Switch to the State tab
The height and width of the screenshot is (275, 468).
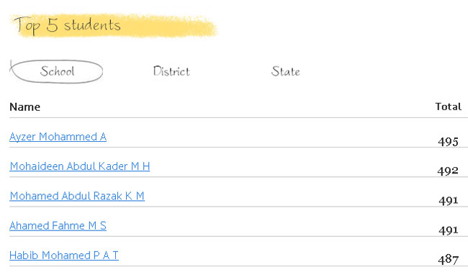(x=285, y=71)
